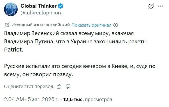Click the paragraph starting with Владимир Зеленский

tap(75, 42)
